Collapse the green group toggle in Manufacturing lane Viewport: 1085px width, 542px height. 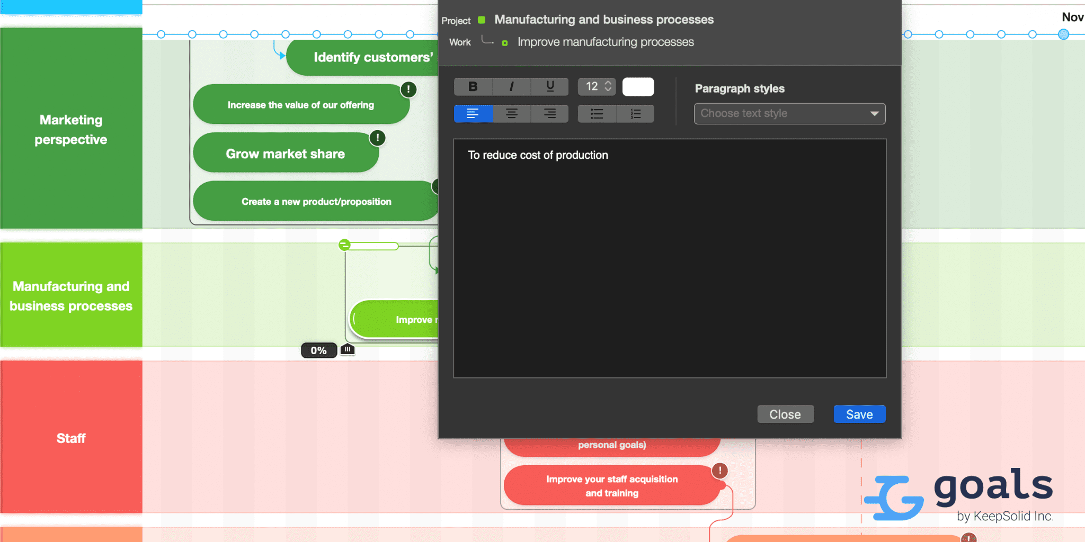click(345, 245)
